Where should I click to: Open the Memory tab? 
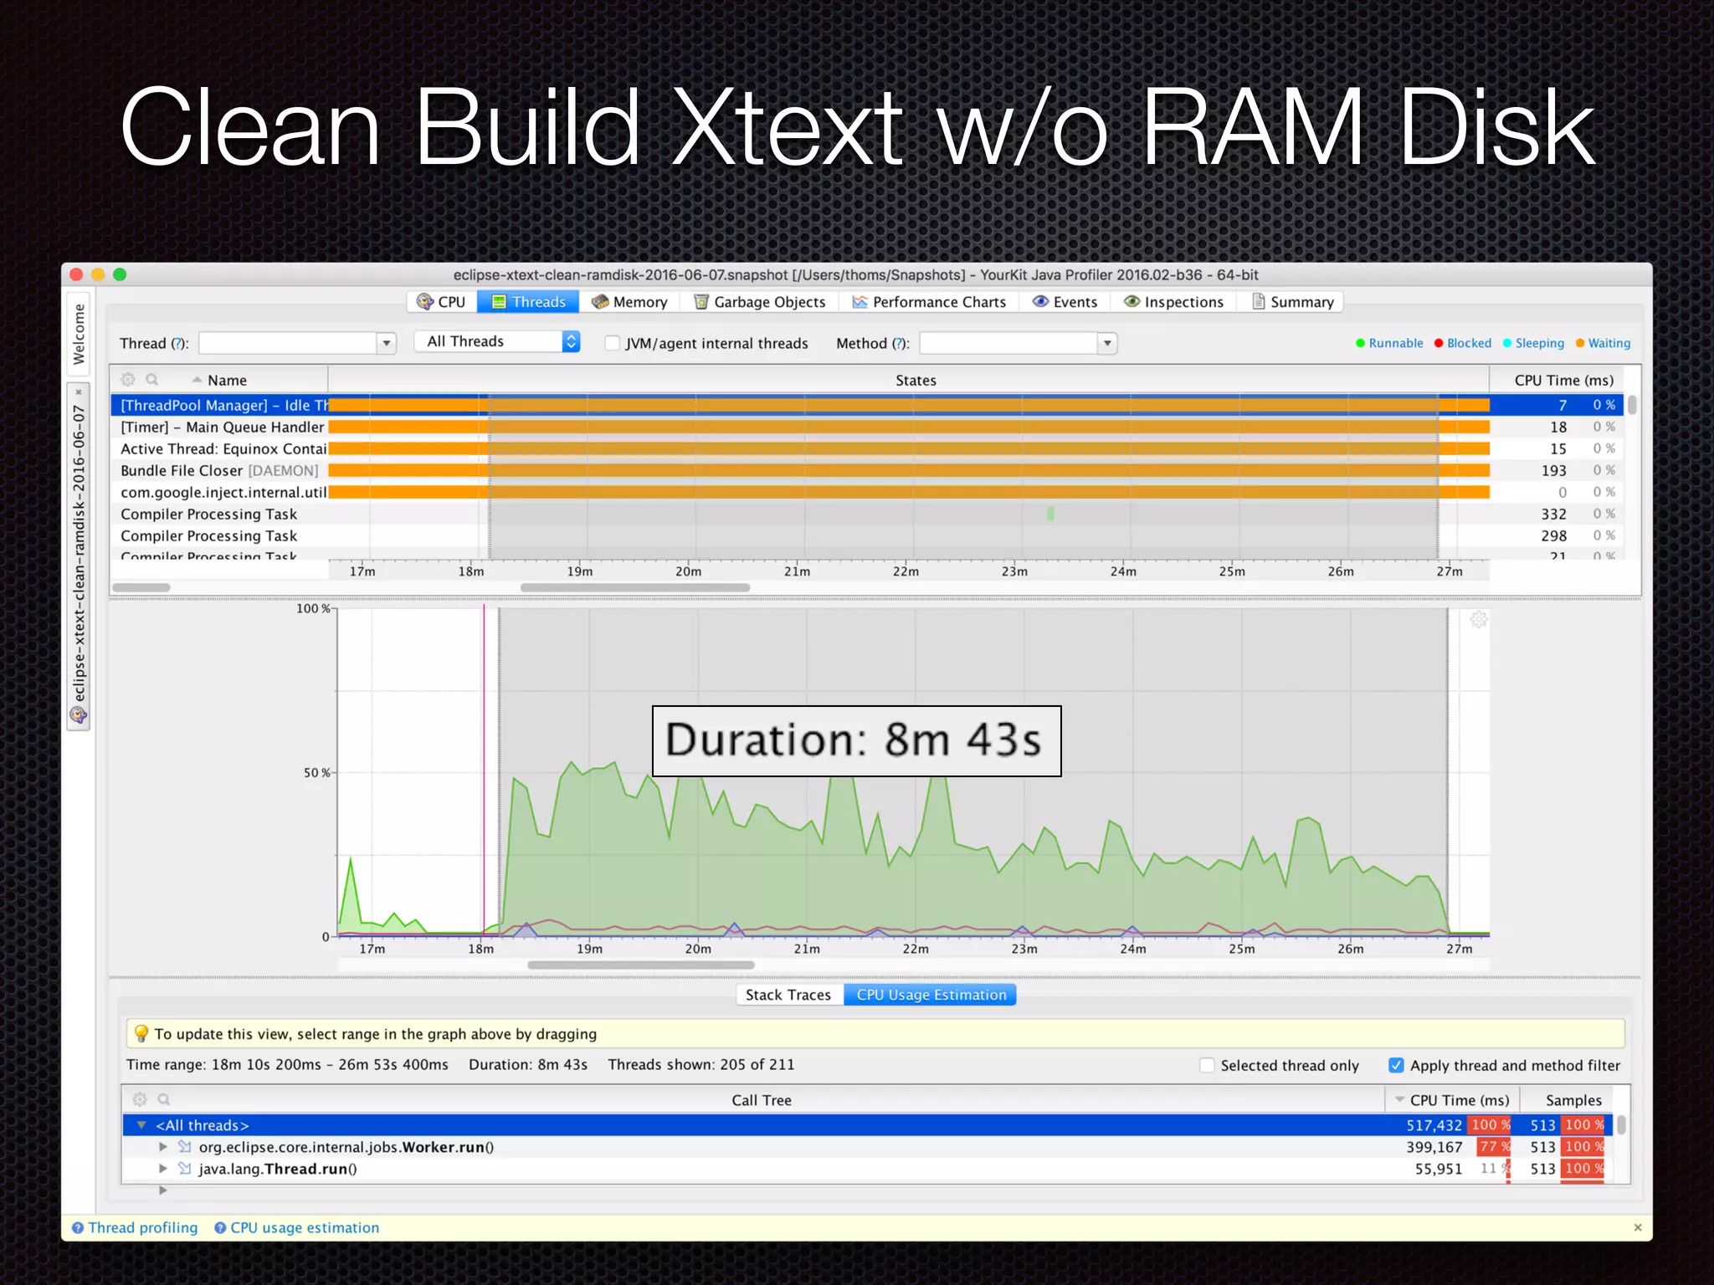(x=629, y=302)
